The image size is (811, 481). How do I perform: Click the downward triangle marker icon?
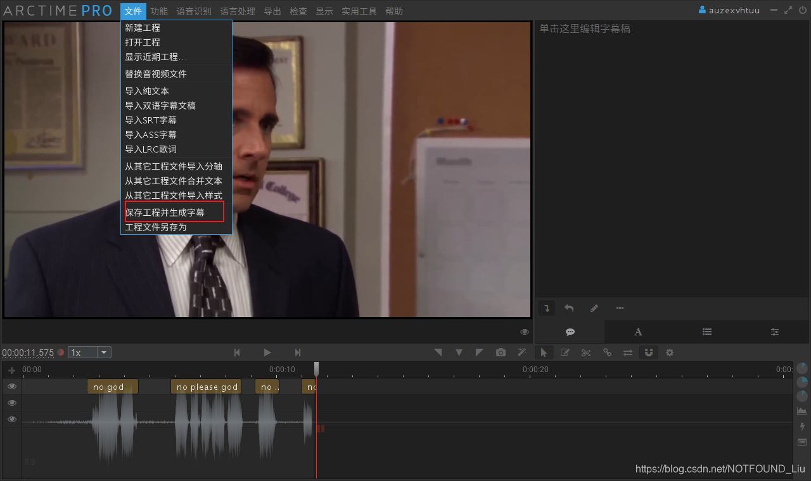[459, 353]
